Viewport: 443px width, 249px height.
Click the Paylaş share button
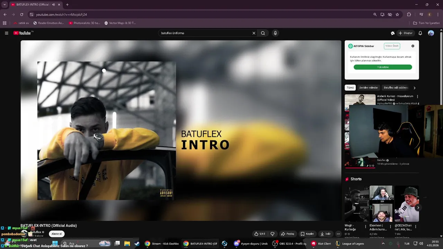click(x=288, y=234)
